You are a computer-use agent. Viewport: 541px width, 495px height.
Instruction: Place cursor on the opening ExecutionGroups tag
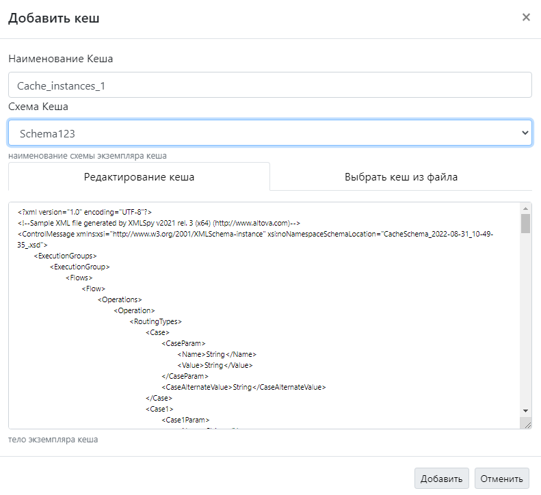(66, 256)
